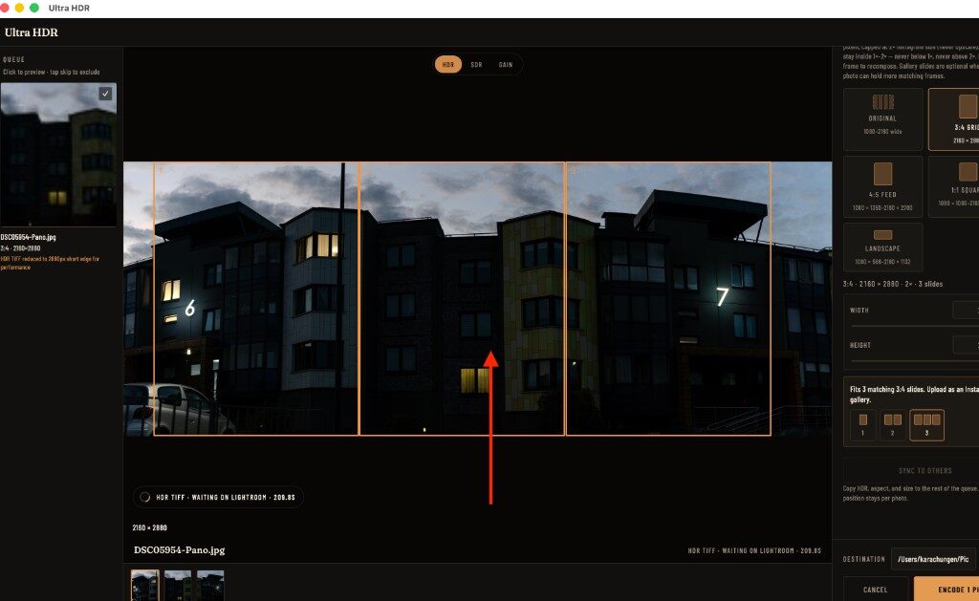Choose the 4:5 Feed aspect preset
Image resolution: width=979 pixels, height=601 pixels.
(x=882, y=186)
